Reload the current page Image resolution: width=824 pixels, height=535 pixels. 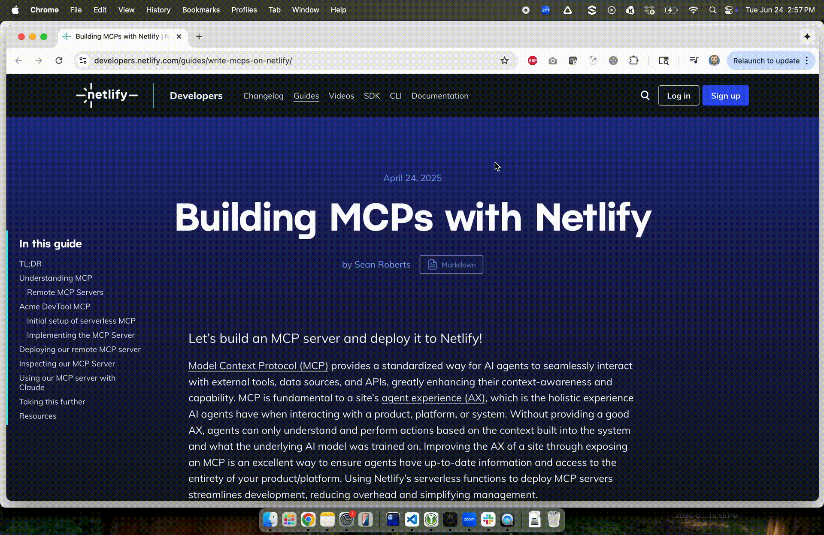click(59, 60)
